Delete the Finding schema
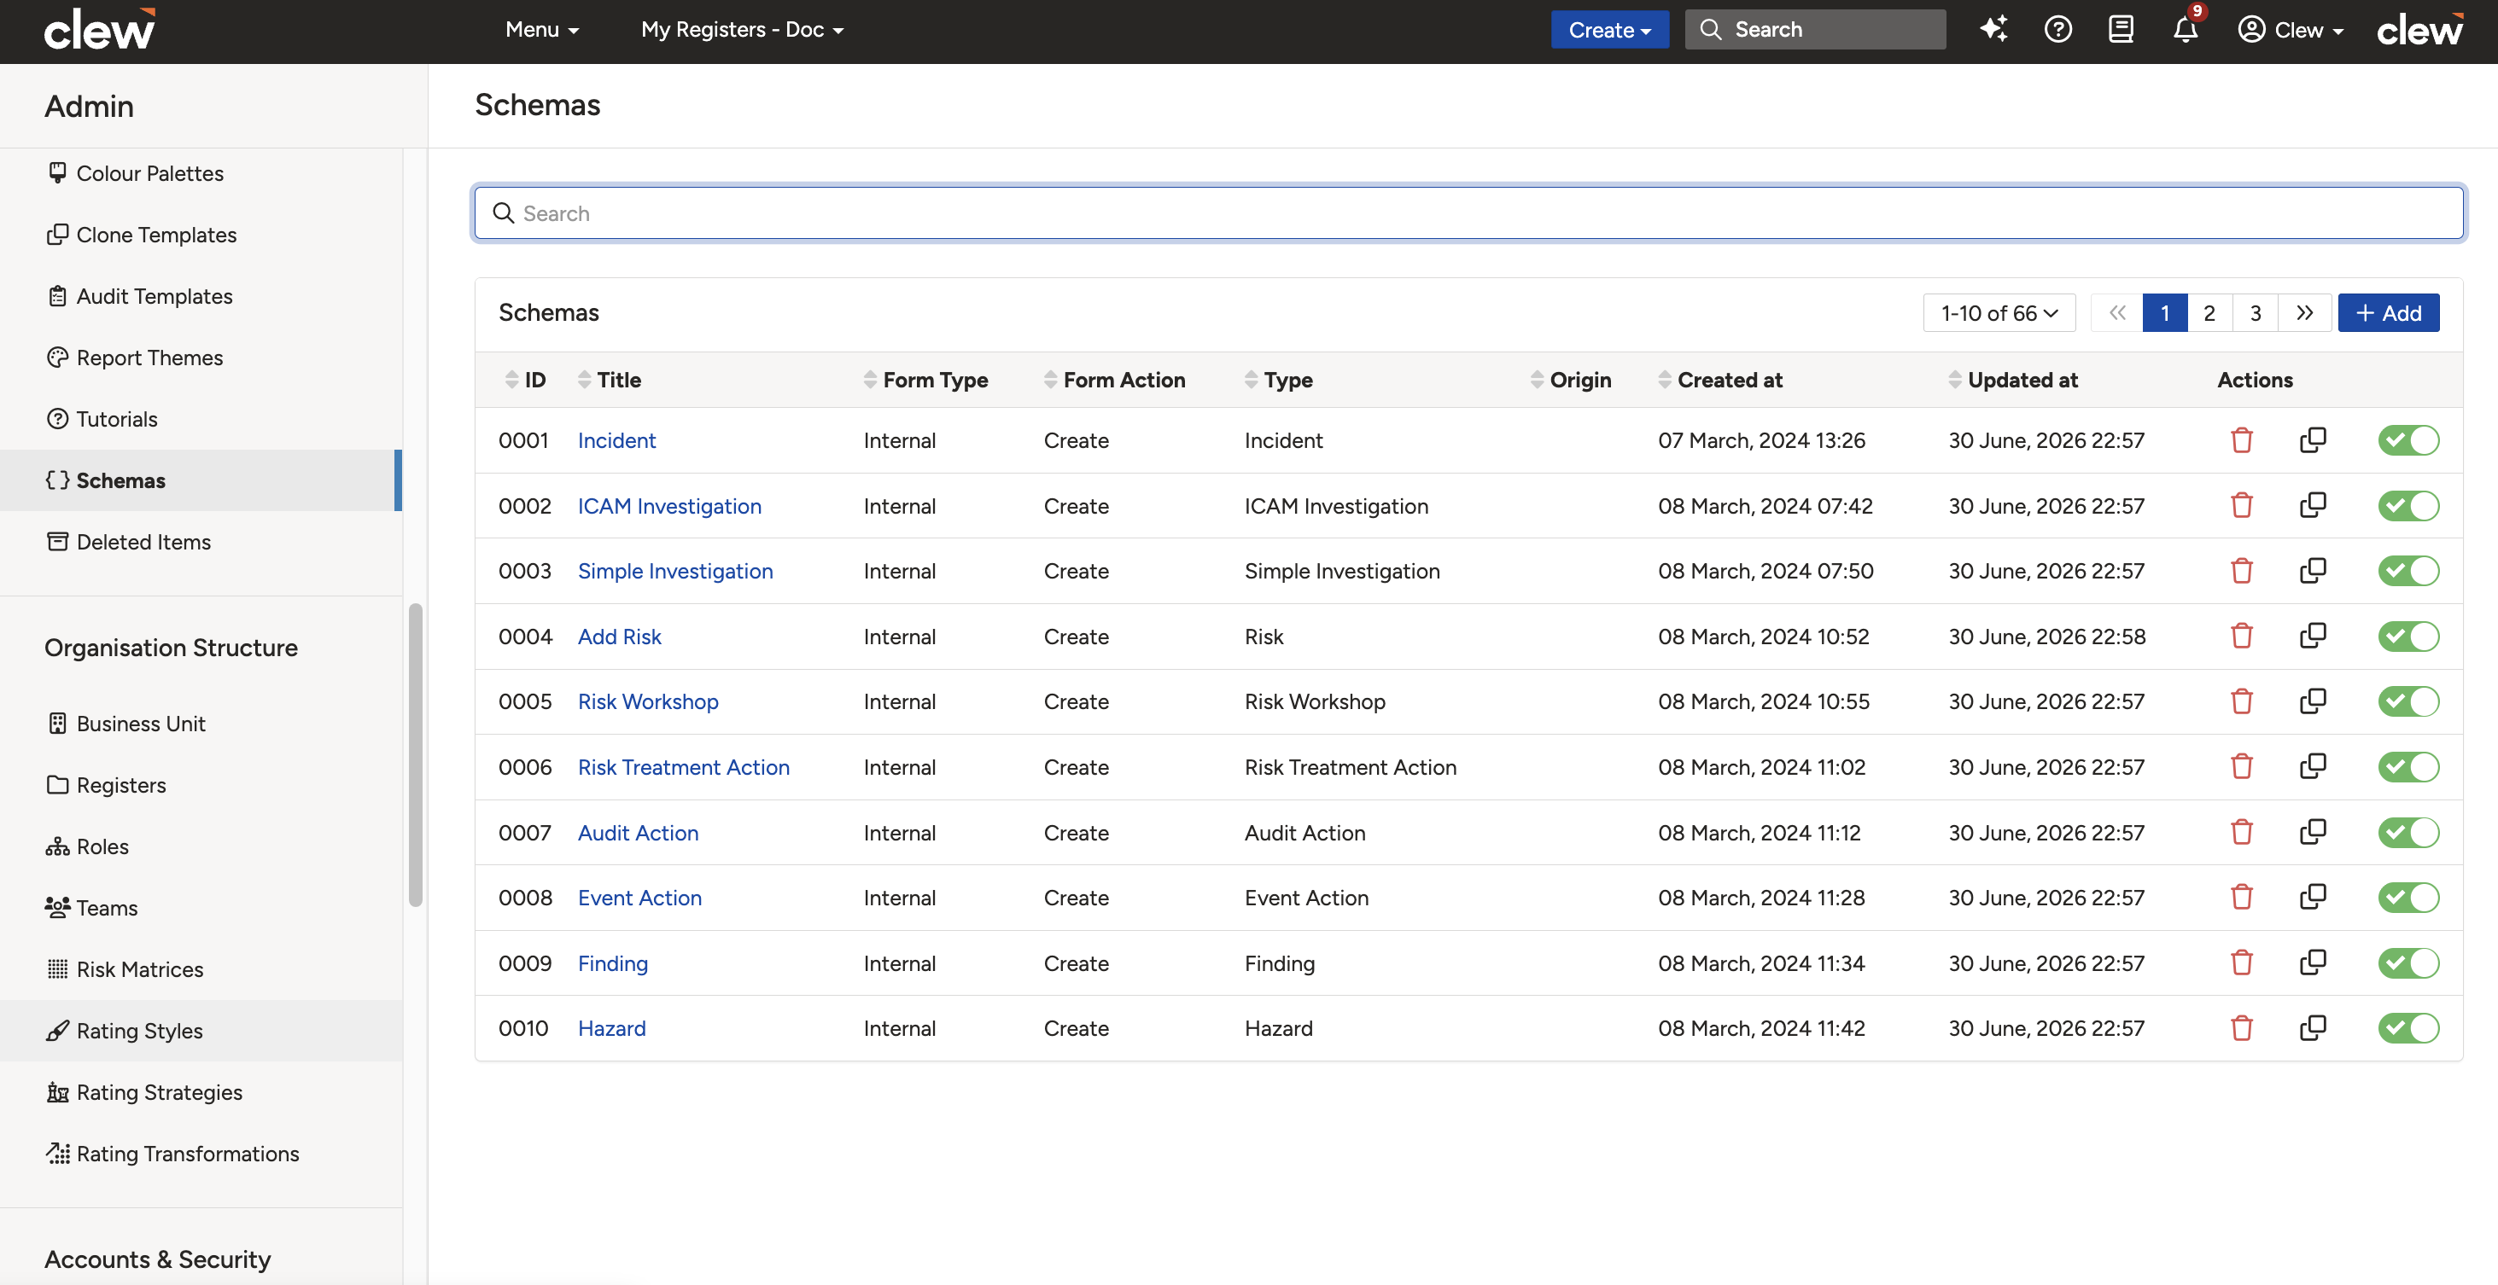 click(x=2241, y=963)
